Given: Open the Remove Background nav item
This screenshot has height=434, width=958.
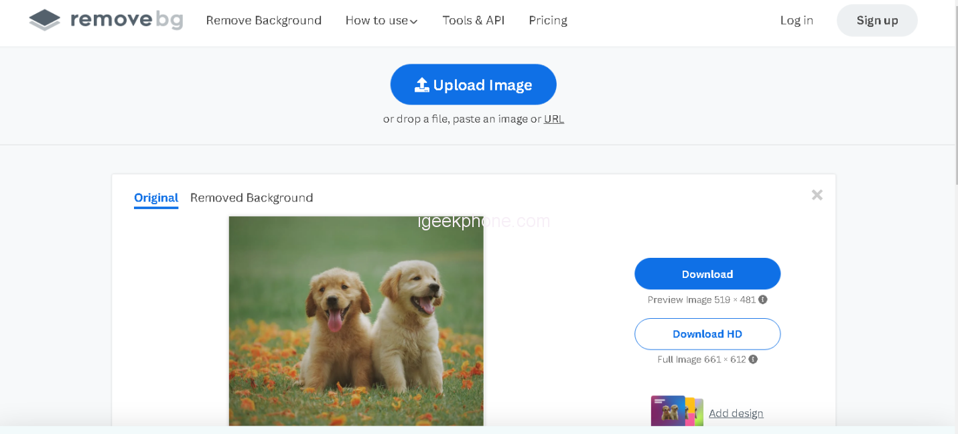Looking at the screenshot, I should pos(263,20).
